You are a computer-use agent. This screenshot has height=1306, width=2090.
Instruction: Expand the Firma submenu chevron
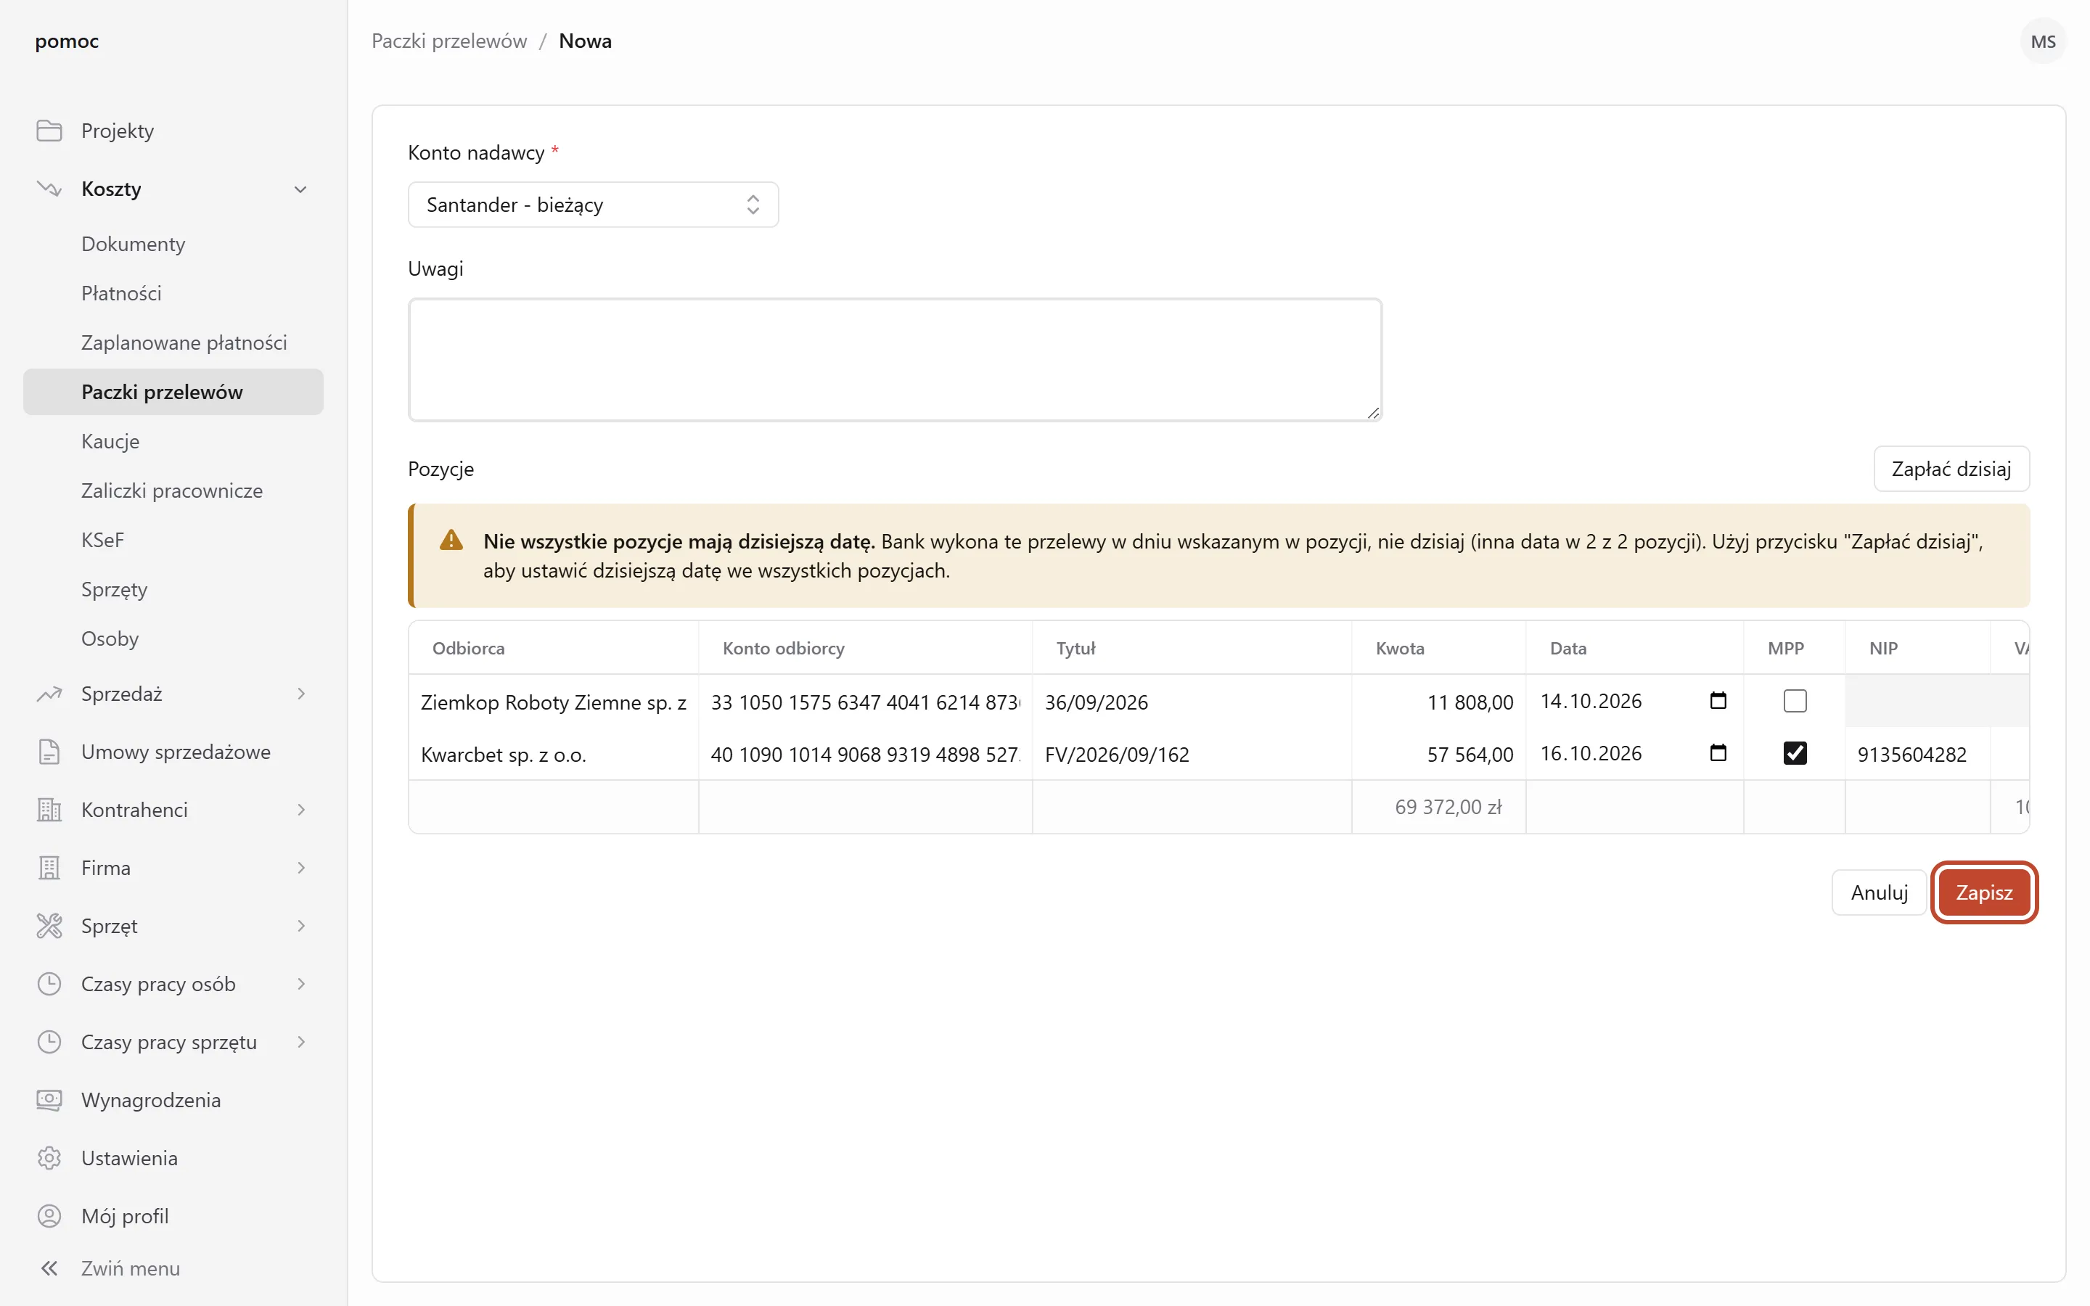tap(300, 867)
